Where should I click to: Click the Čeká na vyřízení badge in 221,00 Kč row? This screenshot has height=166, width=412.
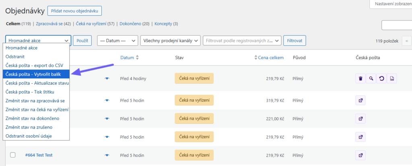tap(194, 119)
